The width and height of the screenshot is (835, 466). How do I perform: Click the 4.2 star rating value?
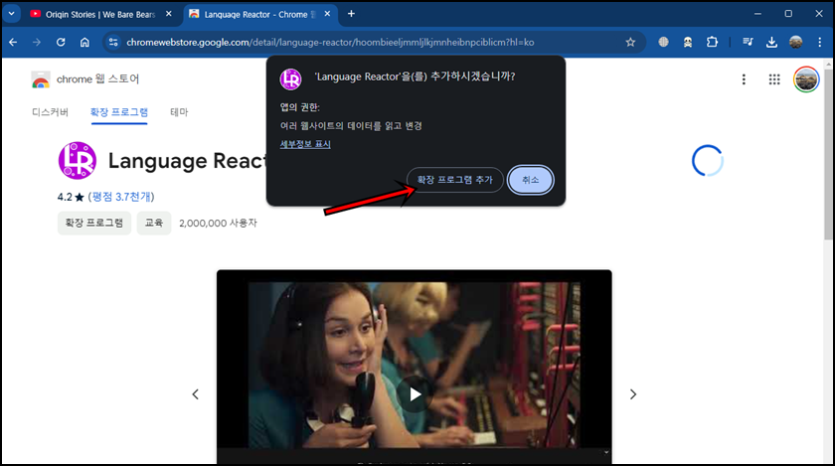pos(71,197)
